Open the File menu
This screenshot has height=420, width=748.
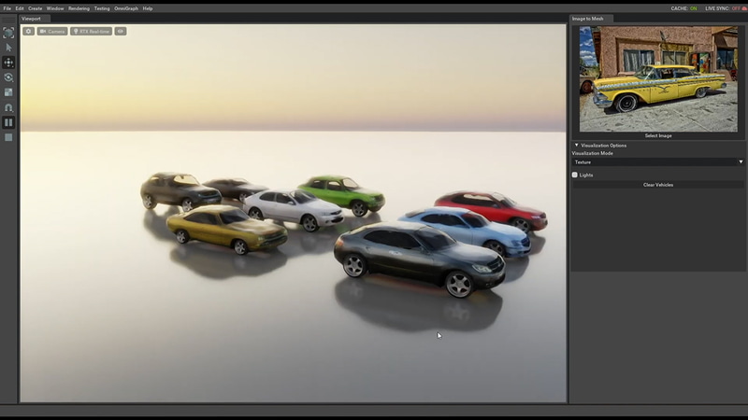[x=7, y=8]
